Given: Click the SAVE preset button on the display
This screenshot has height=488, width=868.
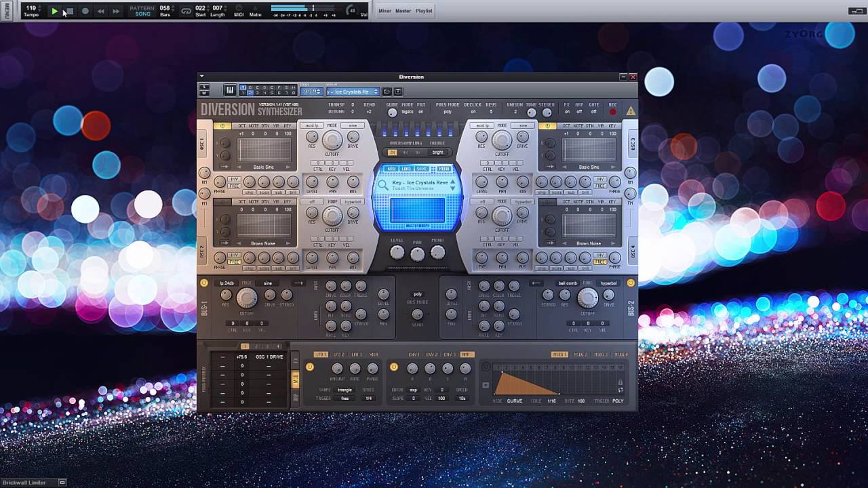Looking at the screenshot, I should point(422,169).
